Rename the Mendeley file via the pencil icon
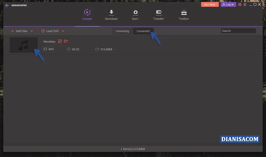Screen dimensions: 266x157 click(60, 41)
